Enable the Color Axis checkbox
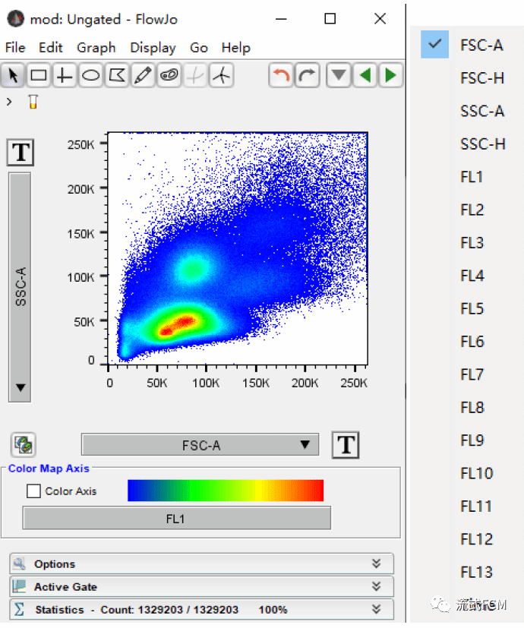The height and width of the screenshot is (628, 524). click(x=33, y=491)
